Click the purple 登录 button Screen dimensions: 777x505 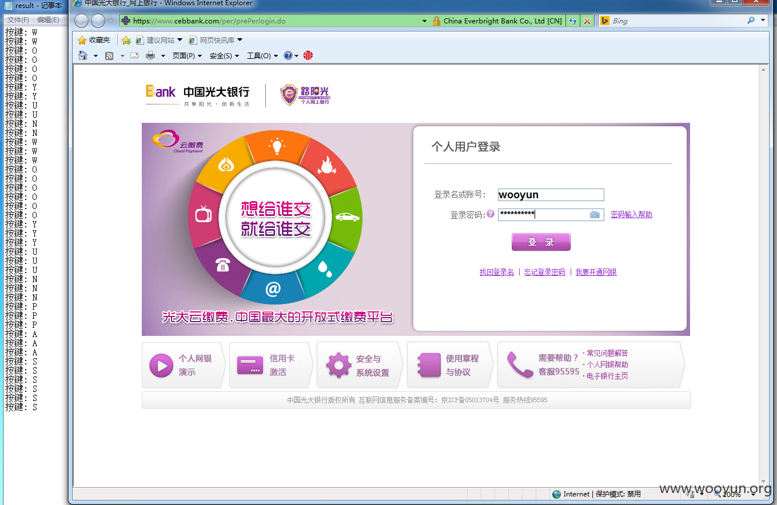(541, 242)
